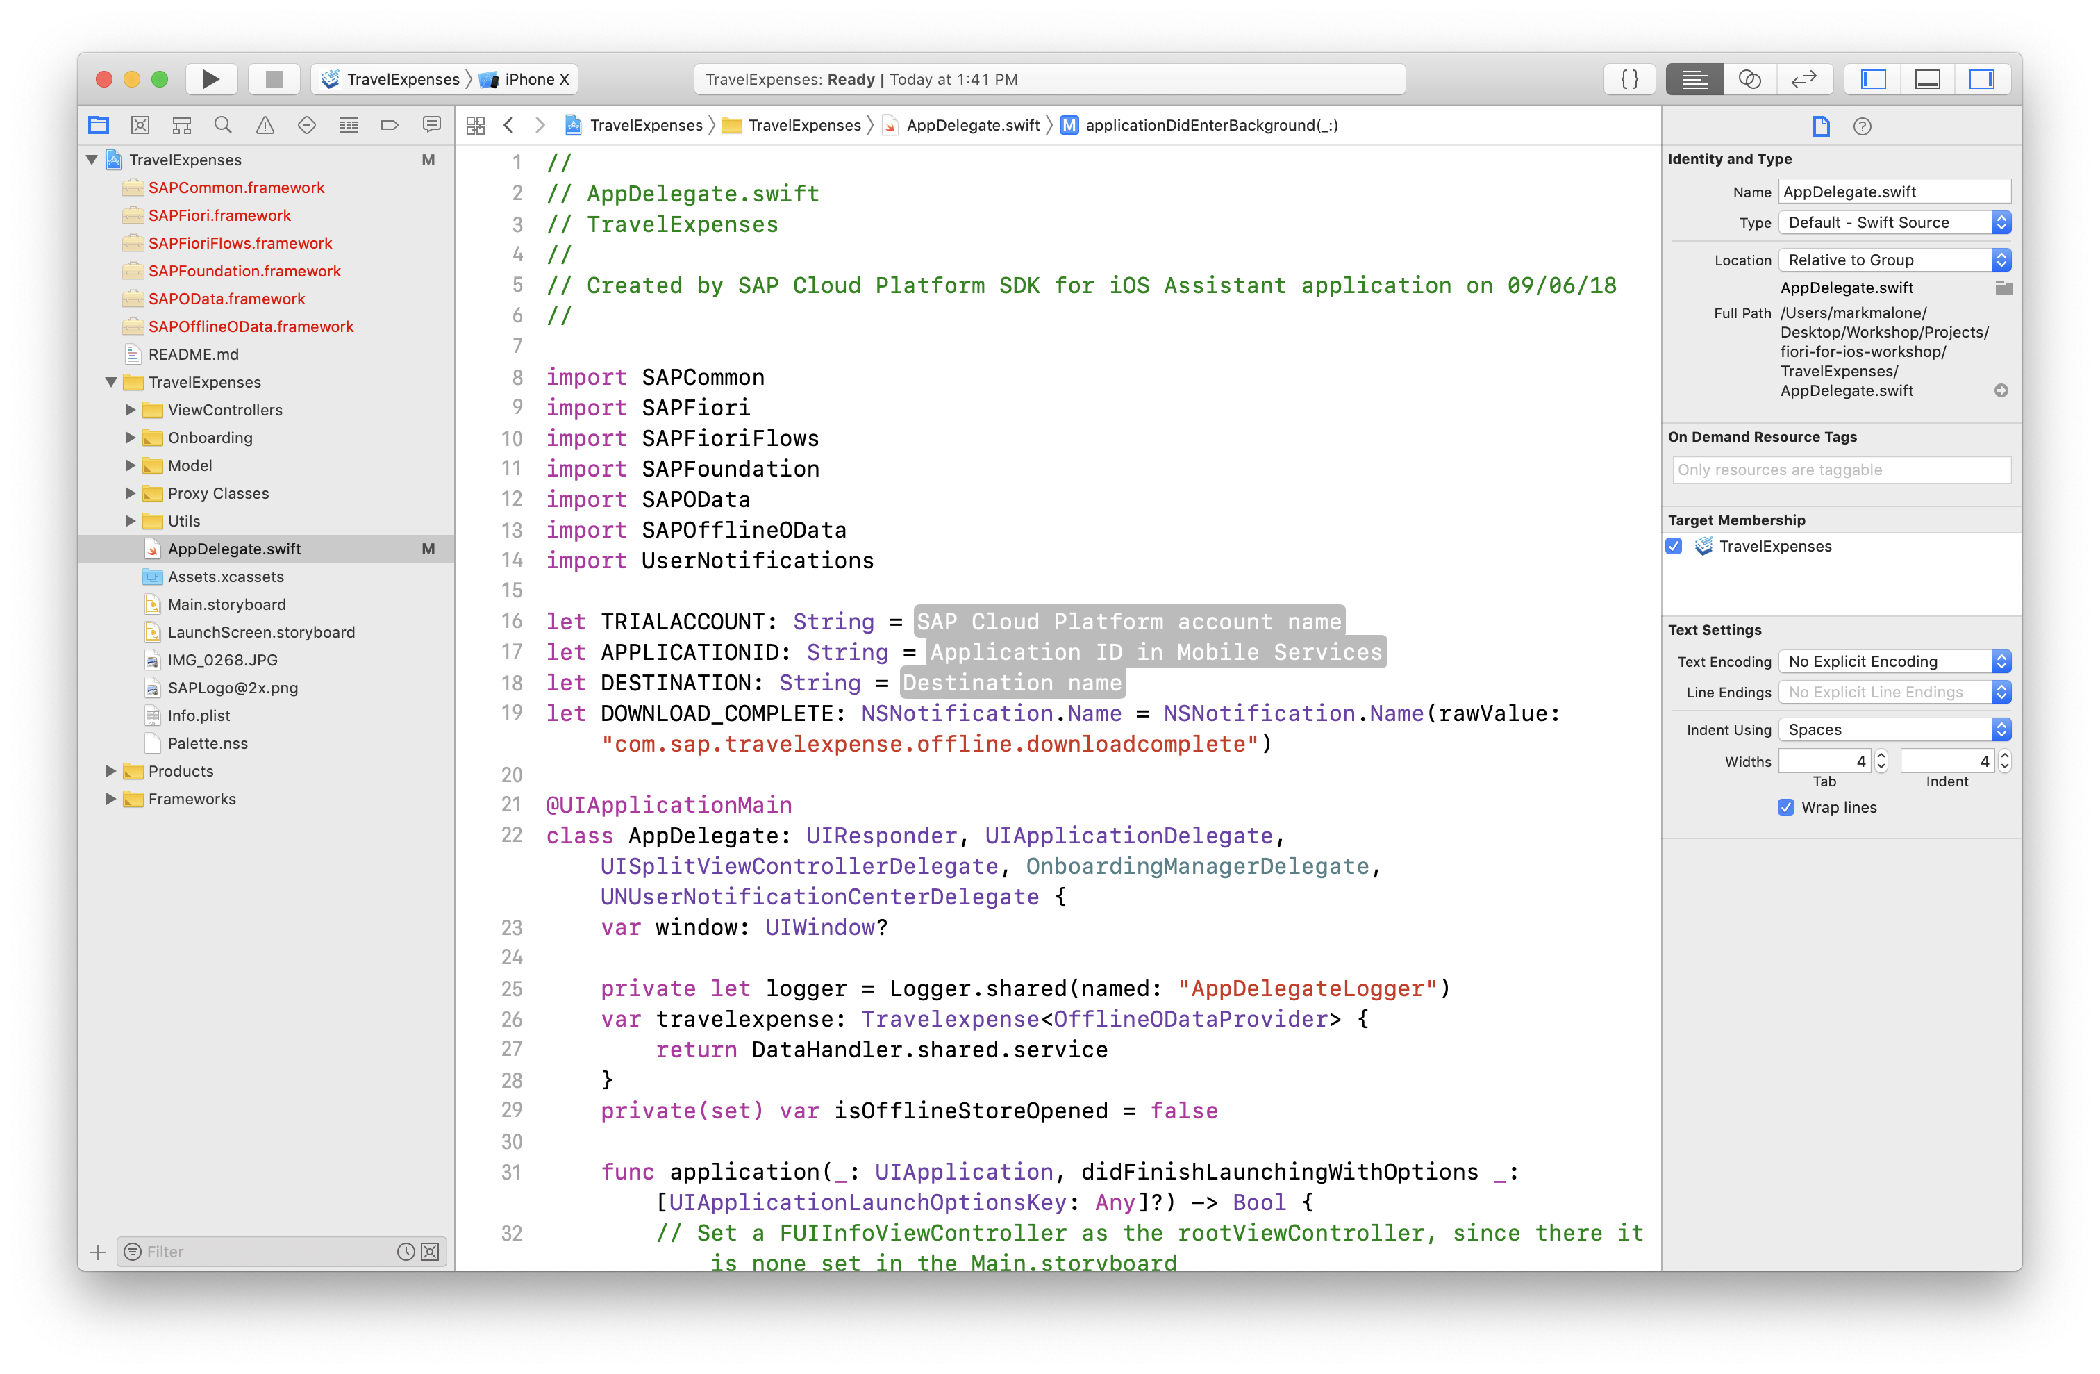Go forward in editor history

tap(540, 125)
